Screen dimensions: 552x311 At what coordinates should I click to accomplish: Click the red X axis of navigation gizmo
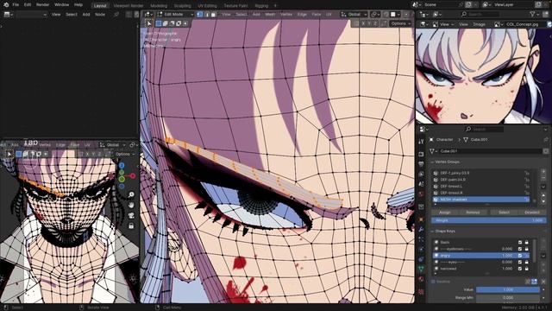pos(133,175)
